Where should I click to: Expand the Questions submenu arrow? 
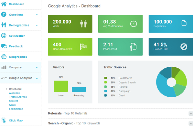[37, 15]
